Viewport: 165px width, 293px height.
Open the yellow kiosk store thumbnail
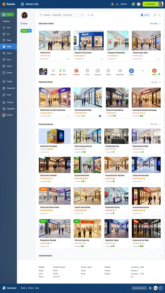pos(55,136)
